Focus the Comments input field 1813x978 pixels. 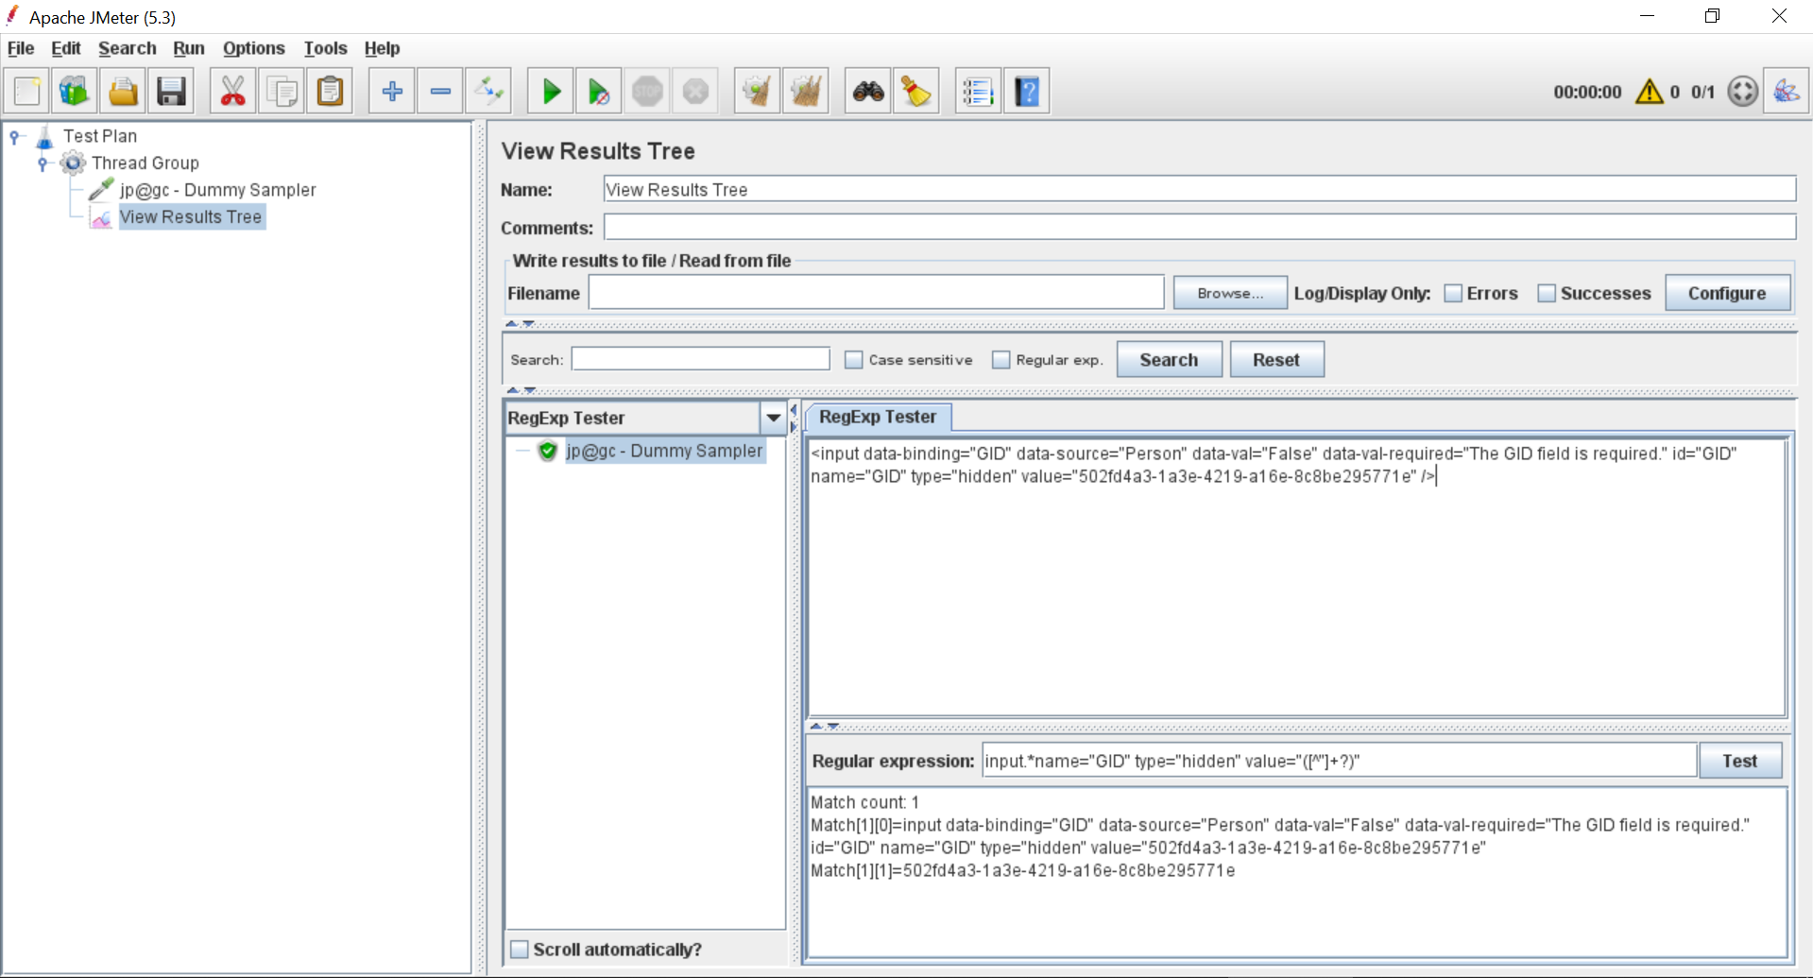[1200, 227]
